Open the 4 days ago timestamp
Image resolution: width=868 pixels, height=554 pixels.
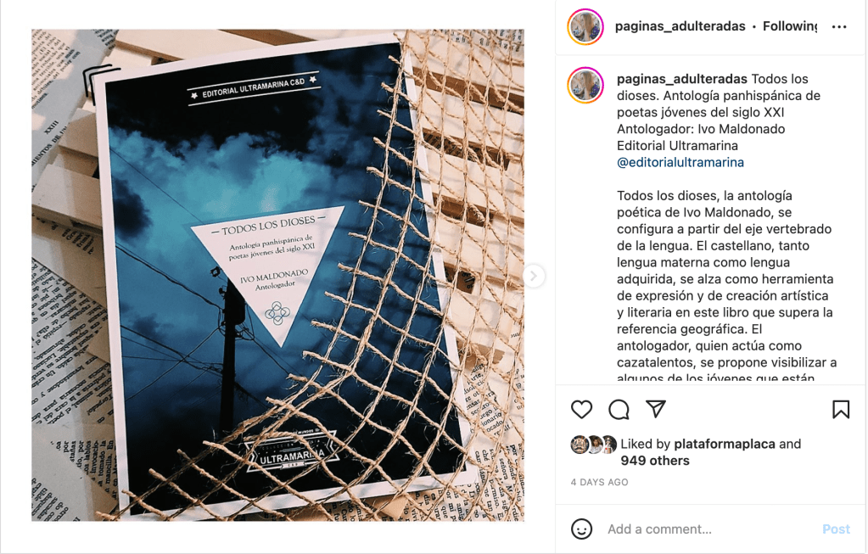(600, 482)
